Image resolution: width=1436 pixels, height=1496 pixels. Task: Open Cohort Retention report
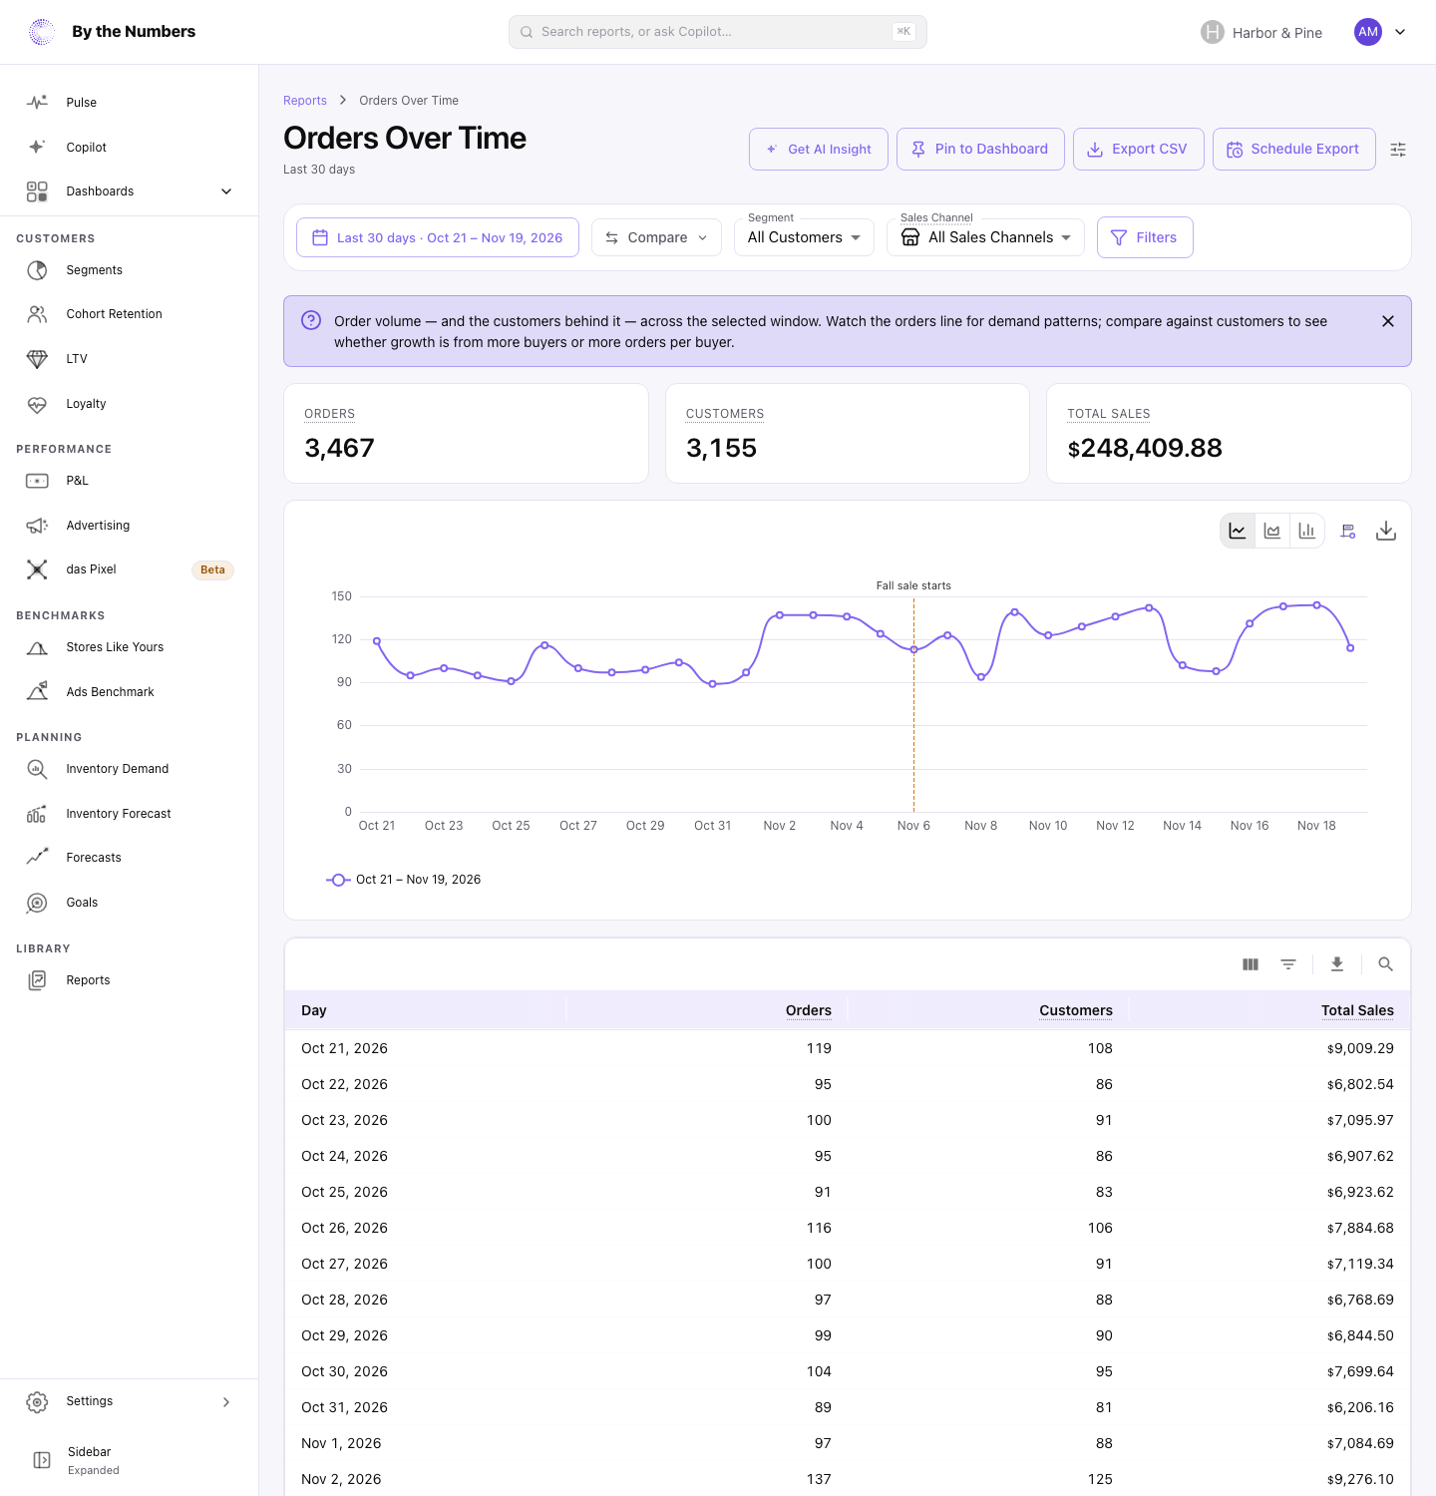(130, 314)
